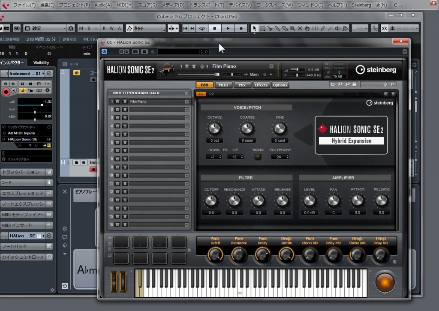Open the Film Piano program selector dropdown

tap(186, 102)
